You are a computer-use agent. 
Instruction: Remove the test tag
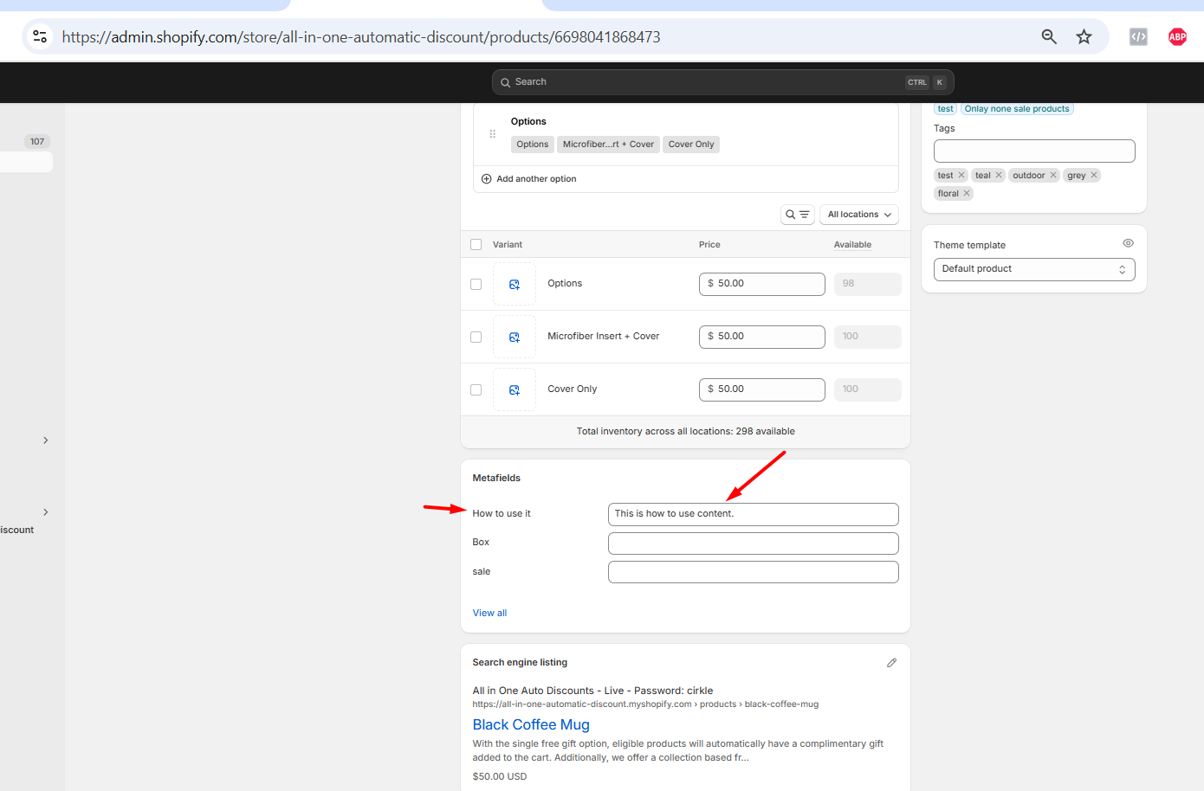pyautogui.click(x=961, y=175)
